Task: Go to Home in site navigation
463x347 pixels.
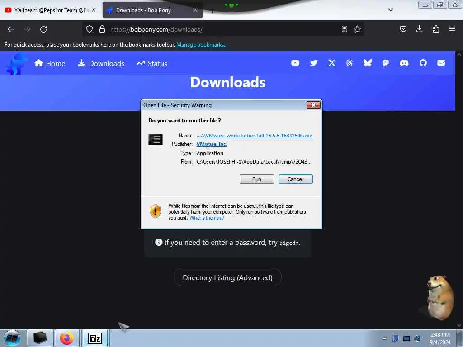Action: pos(50,63)
